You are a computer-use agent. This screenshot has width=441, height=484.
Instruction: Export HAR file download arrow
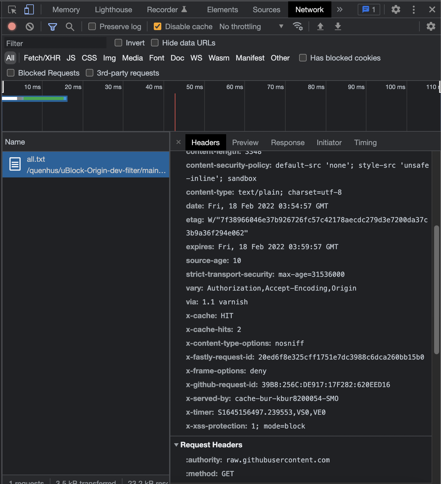(338, 26)
